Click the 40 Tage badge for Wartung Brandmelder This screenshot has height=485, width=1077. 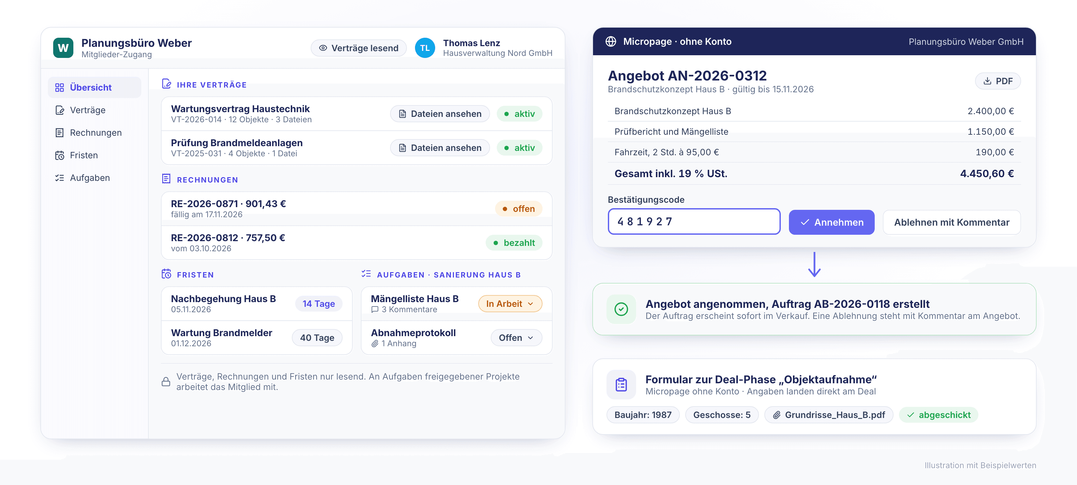click(317, 338)
